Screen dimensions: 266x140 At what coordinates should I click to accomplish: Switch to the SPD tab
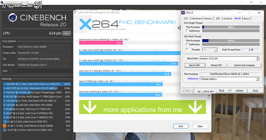pyautogui.click(x=218, y=19)
